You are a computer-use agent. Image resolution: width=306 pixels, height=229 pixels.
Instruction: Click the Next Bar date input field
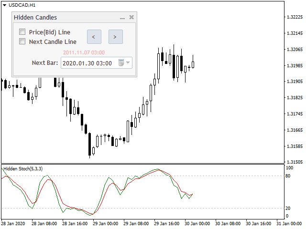pos(97,62)
